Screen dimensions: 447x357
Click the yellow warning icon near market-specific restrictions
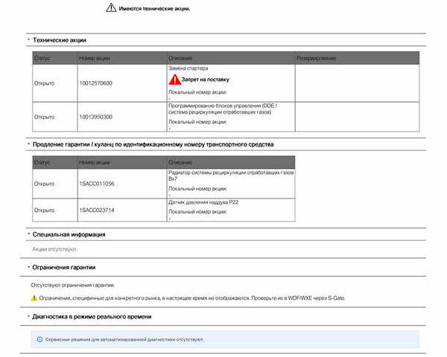point(34,297)
